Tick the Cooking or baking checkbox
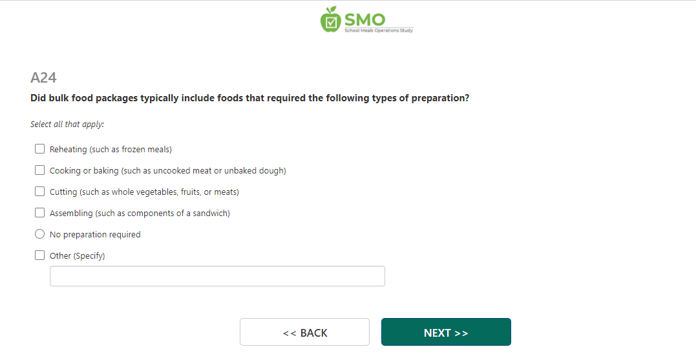 40,170
